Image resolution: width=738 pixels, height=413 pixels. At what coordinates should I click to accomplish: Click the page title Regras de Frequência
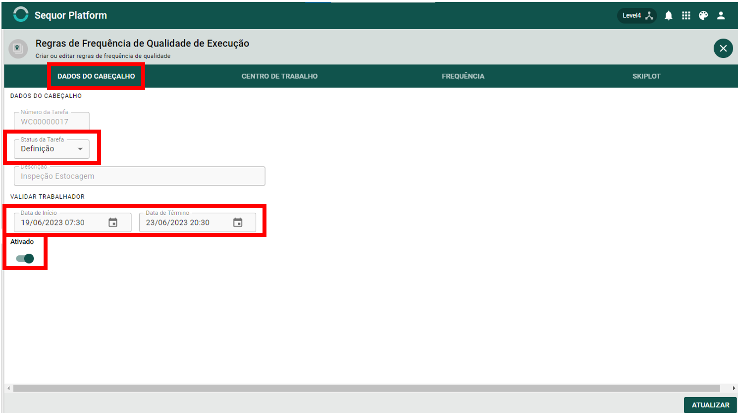142,44
